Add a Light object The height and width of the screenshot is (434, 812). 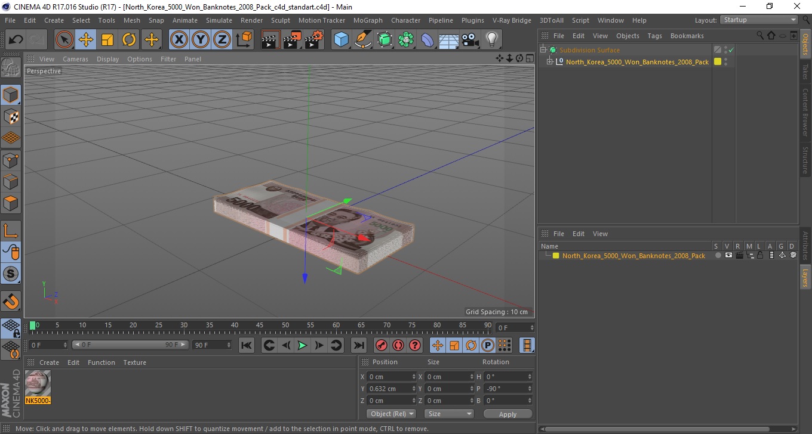(492, 40)
